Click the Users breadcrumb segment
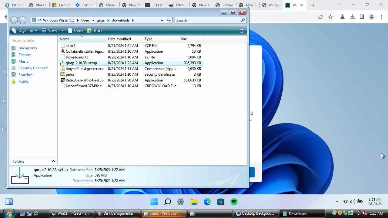The height and width of the screenshot is (218, 388). point(85,20)
